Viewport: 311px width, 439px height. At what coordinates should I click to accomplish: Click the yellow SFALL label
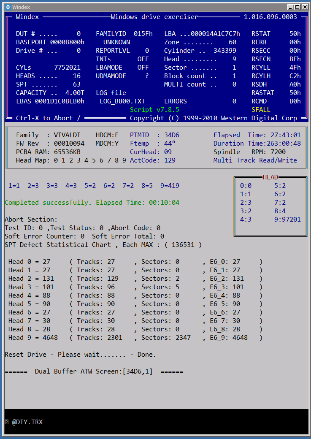click(x=261, y=110)
